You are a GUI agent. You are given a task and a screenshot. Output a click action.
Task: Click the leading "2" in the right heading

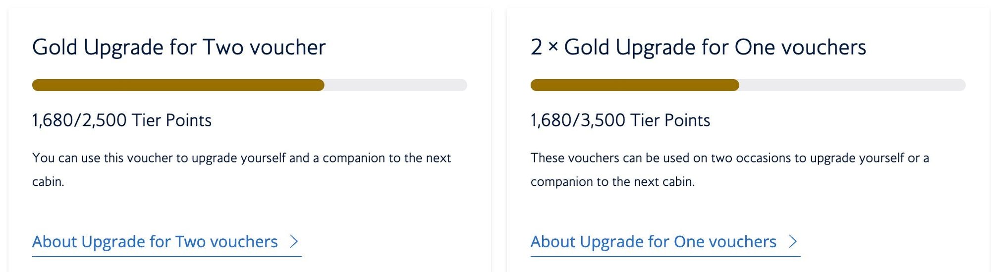click(536, 48)
